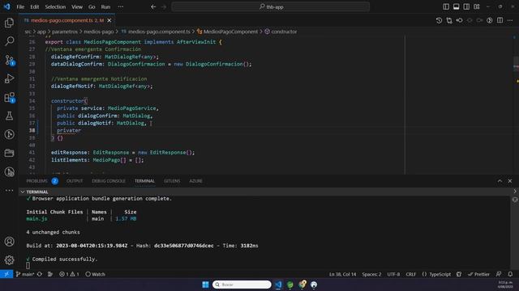519x291 pixels.
Task: Click the Windows taskbar Buscar search box
Action: [x=242, y=285]
